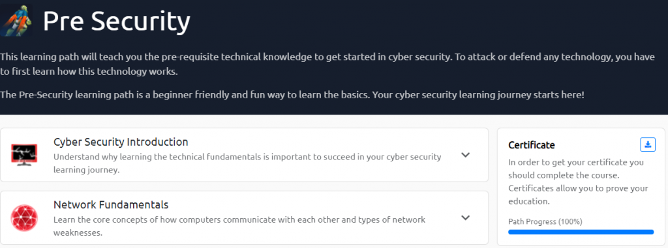Click the Path Progress (100%) label
This screenshot has width=668, height=248.
pyautogui.click(x=545, y=221)
